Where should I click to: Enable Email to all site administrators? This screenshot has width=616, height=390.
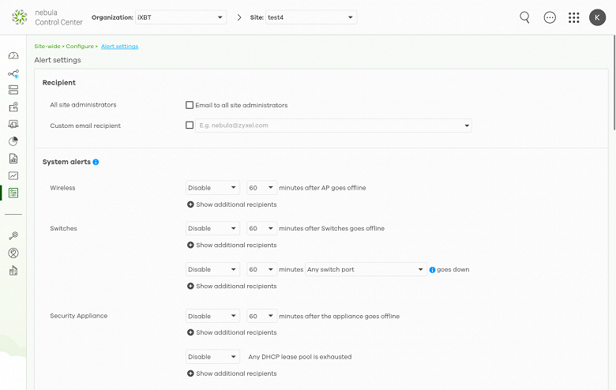(x=190, y=105)
